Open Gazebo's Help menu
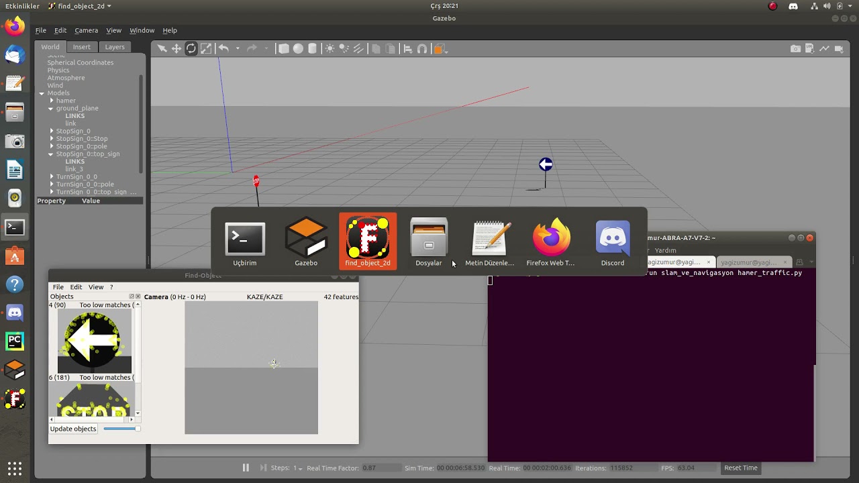The image size is (859, 483). pyautogui.click(x=170, y=30)
